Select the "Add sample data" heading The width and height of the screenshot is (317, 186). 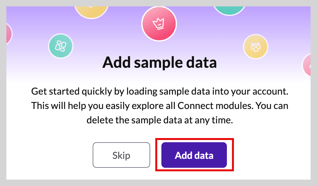(x=159, y=62)
